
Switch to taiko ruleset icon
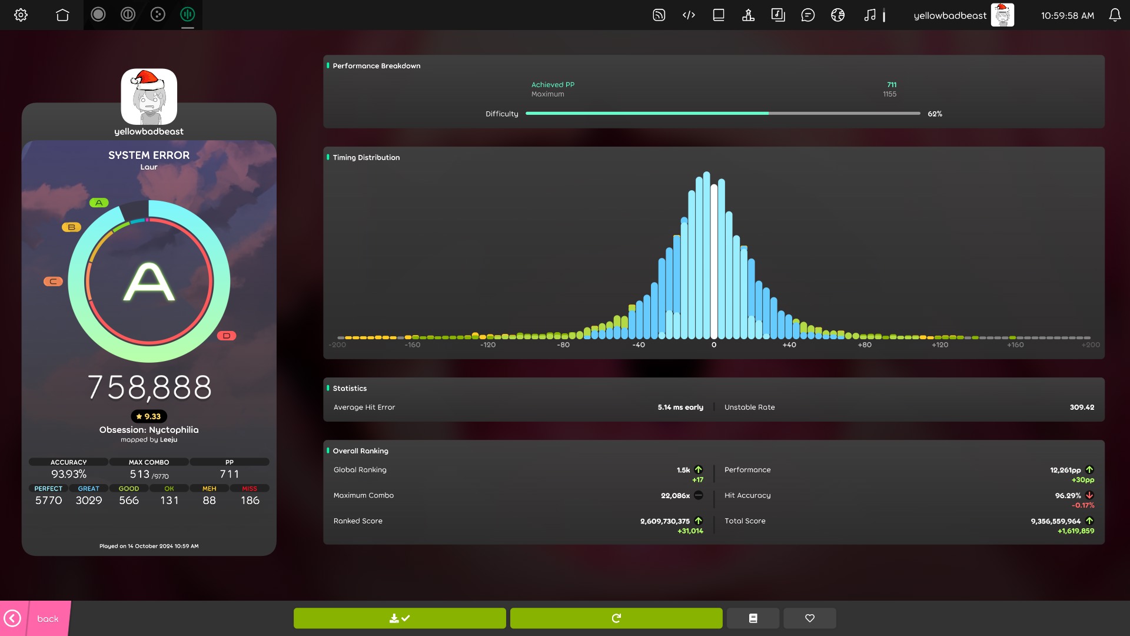[x=128, y=15]
